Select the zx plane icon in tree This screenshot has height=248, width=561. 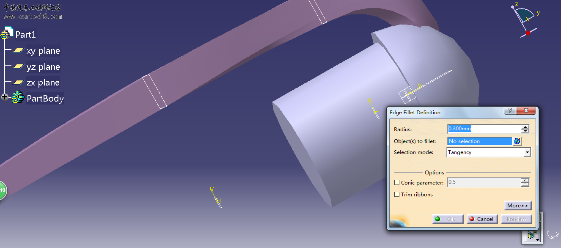point(18,83)
